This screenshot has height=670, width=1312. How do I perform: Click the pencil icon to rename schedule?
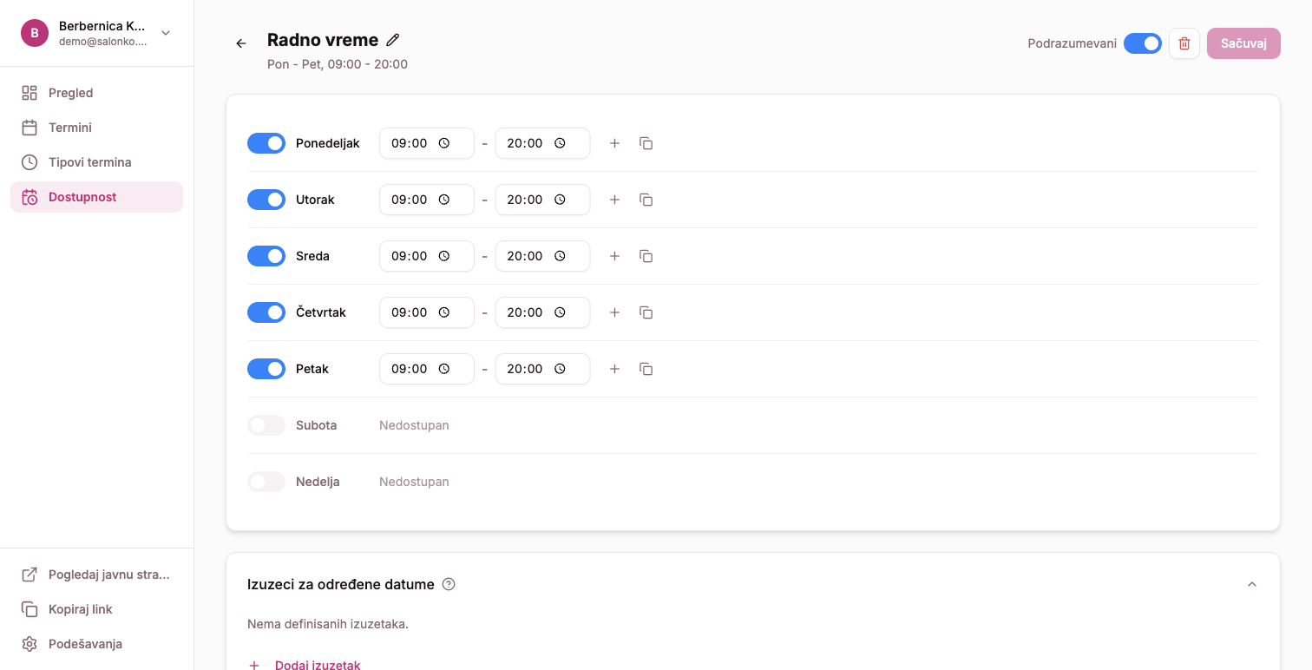(393, 40)
